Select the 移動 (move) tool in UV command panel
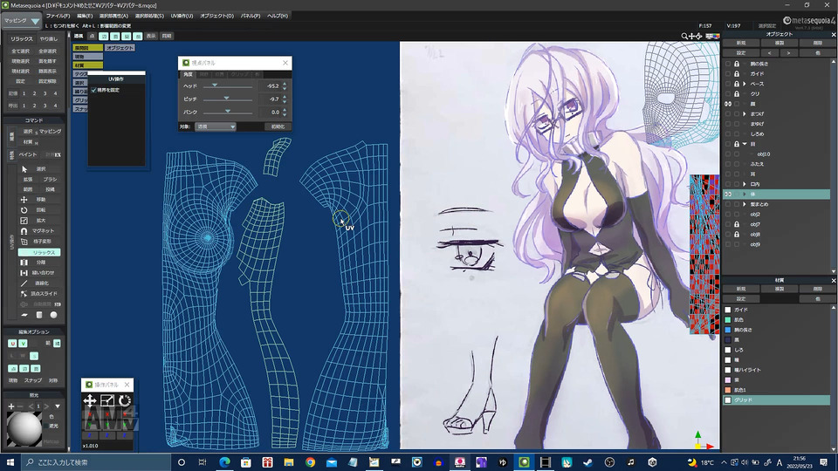 (41, 199)
